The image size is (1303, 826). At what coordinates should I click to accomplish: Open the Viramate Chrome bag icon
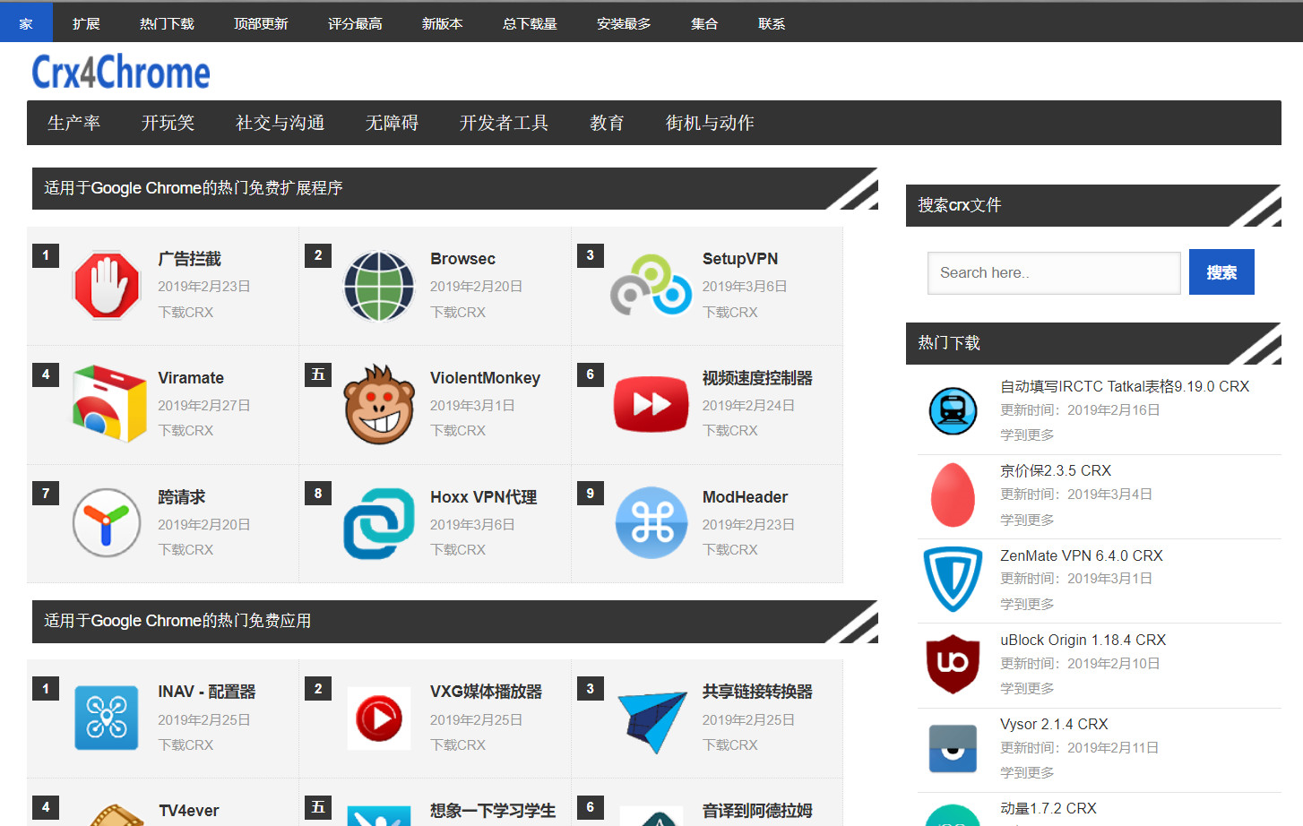click(x=108, y=404)
